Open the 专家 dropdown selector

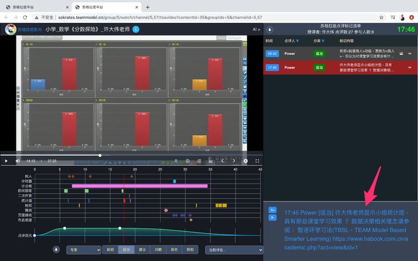(83, 250)
